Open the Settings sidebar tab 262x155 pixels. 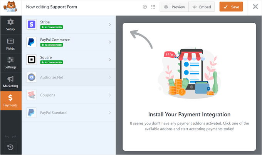(x=11, y=63)
